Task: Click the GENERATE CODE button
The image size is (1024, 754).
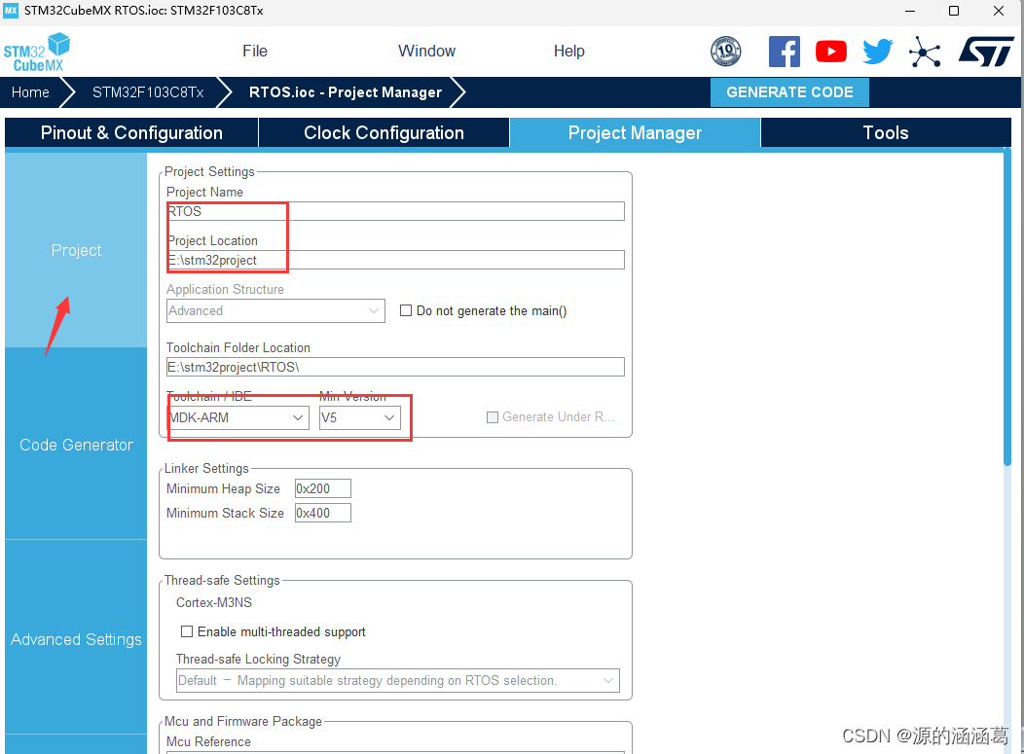Action: point(789,92)
